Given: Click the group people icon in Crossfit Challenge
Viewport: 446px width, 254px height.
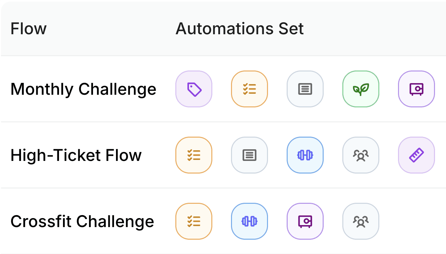Looking at the screenshot, I should 361,221.
